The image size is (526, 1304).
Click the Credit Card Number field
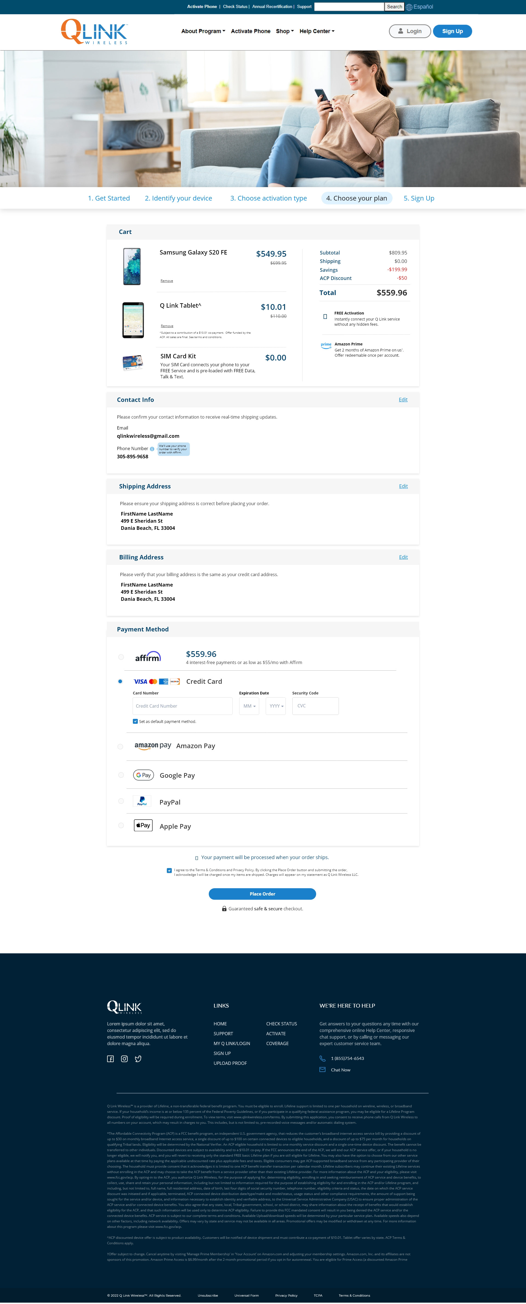click(x=183, y=706)
